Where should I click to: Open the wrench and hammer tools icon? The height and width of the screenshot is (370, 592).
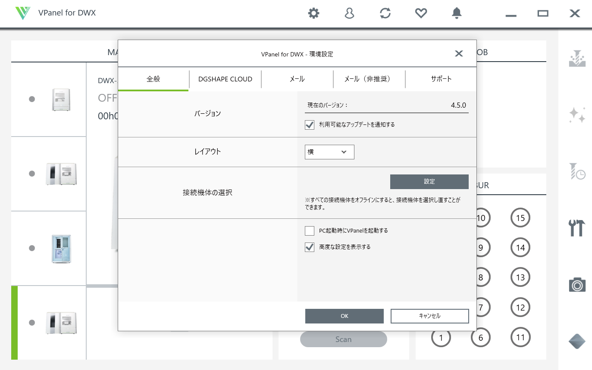pos(577,228)
